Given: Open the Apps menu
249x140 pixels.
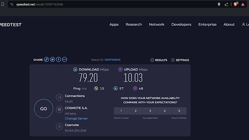Looking at the screenshot, I should click(x=114, y=24).
